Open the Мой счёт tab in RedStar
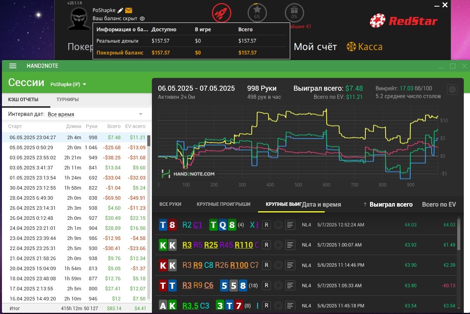Viewport: 470px width, 314px height. coord(315,47)
